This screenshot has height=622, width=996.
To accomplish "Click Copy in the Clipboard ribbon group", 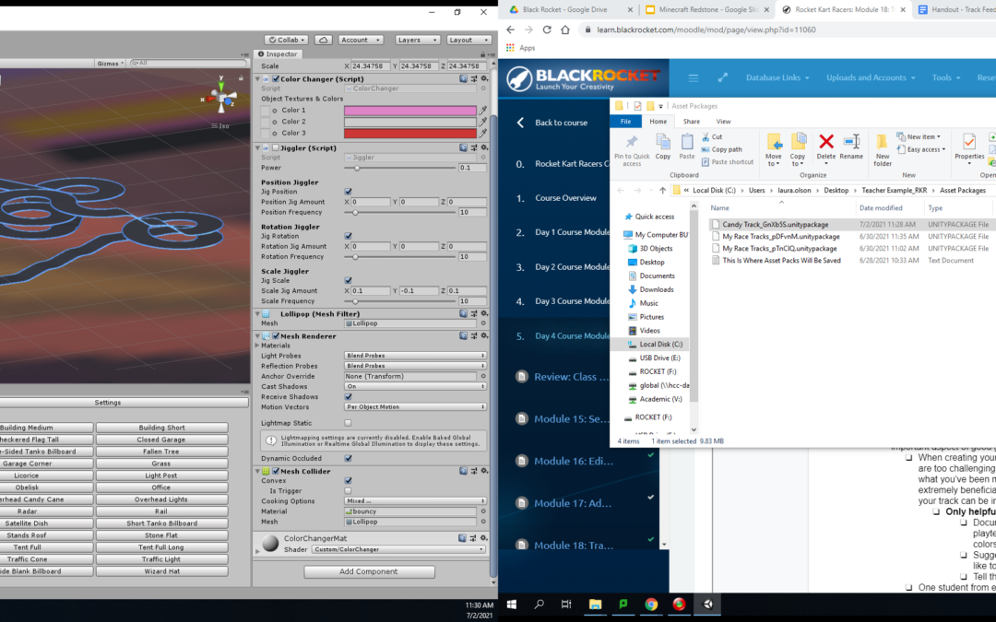I will click(662, 147).
